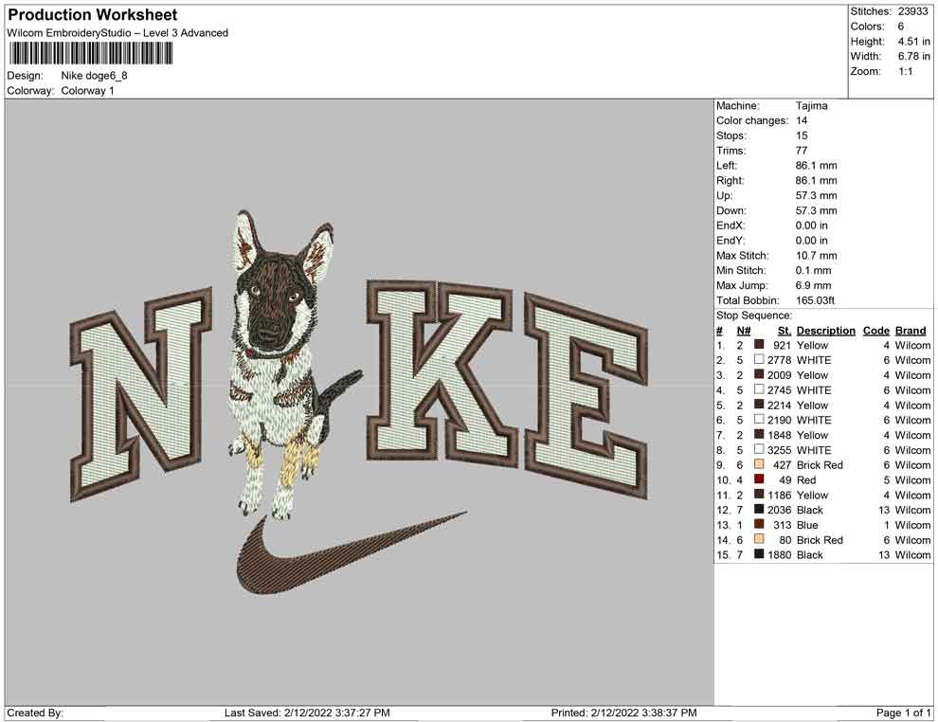Click the white swatch for stop 8 (3255 WHITE)

point(759,449)
